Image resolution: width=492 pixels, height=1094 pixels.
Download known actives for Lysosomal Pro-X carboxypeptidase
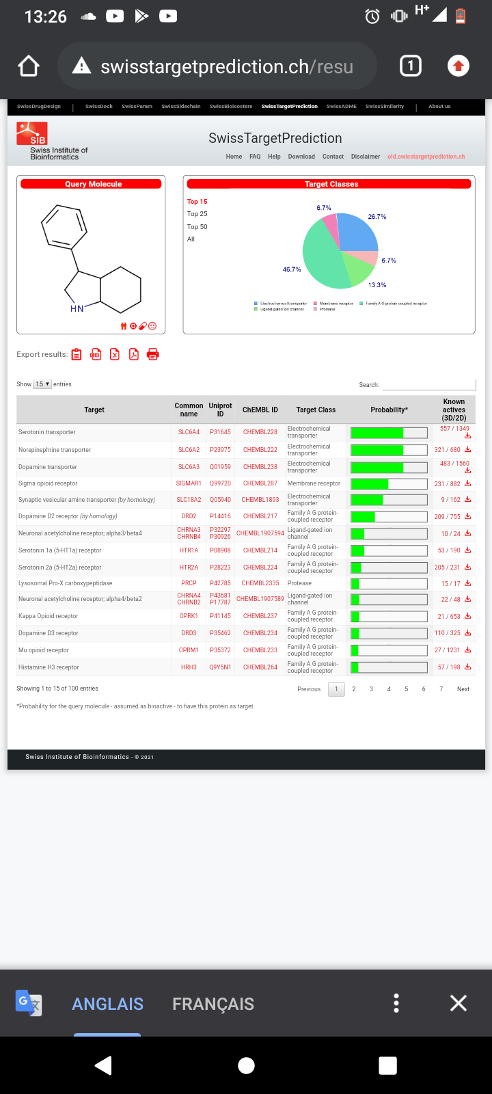click(468, 583)
